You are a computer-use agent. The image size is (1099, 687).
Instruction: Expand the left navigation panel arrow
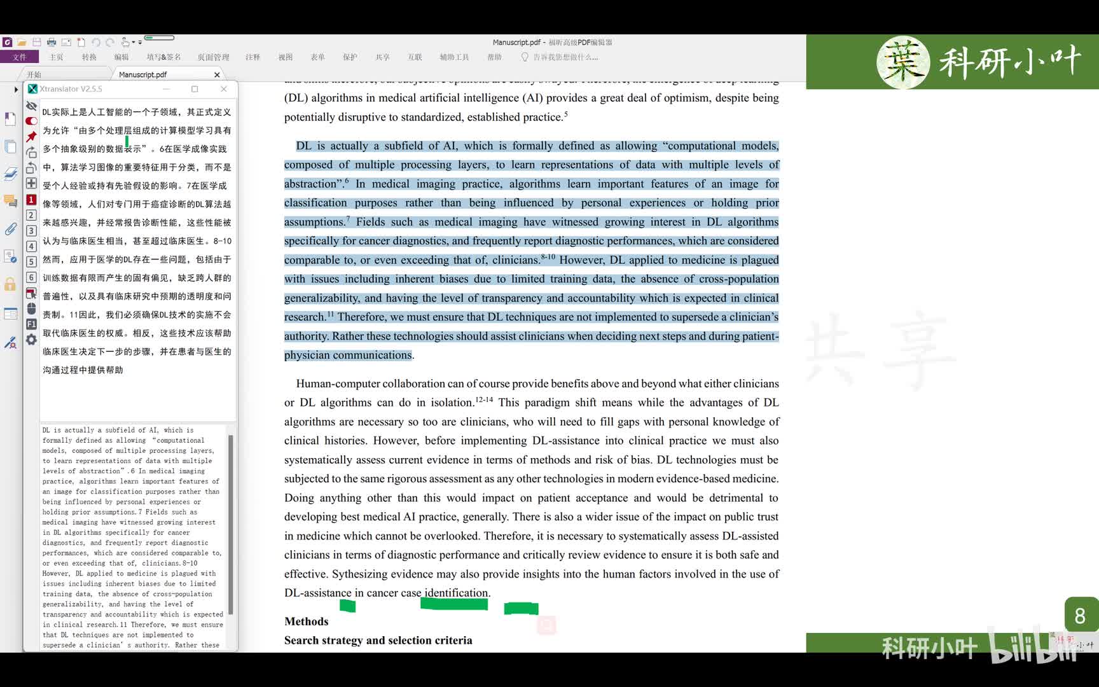(x=16, y=89)
